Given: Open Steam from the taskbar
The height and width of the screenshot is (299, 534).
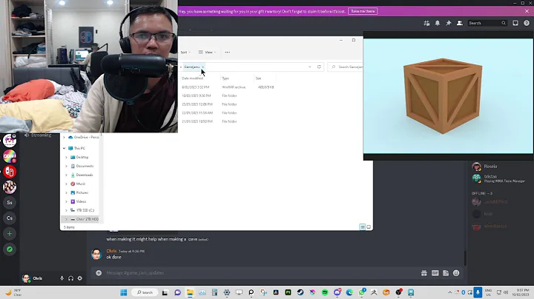Looking at the screenshot, I should [300, 292].
